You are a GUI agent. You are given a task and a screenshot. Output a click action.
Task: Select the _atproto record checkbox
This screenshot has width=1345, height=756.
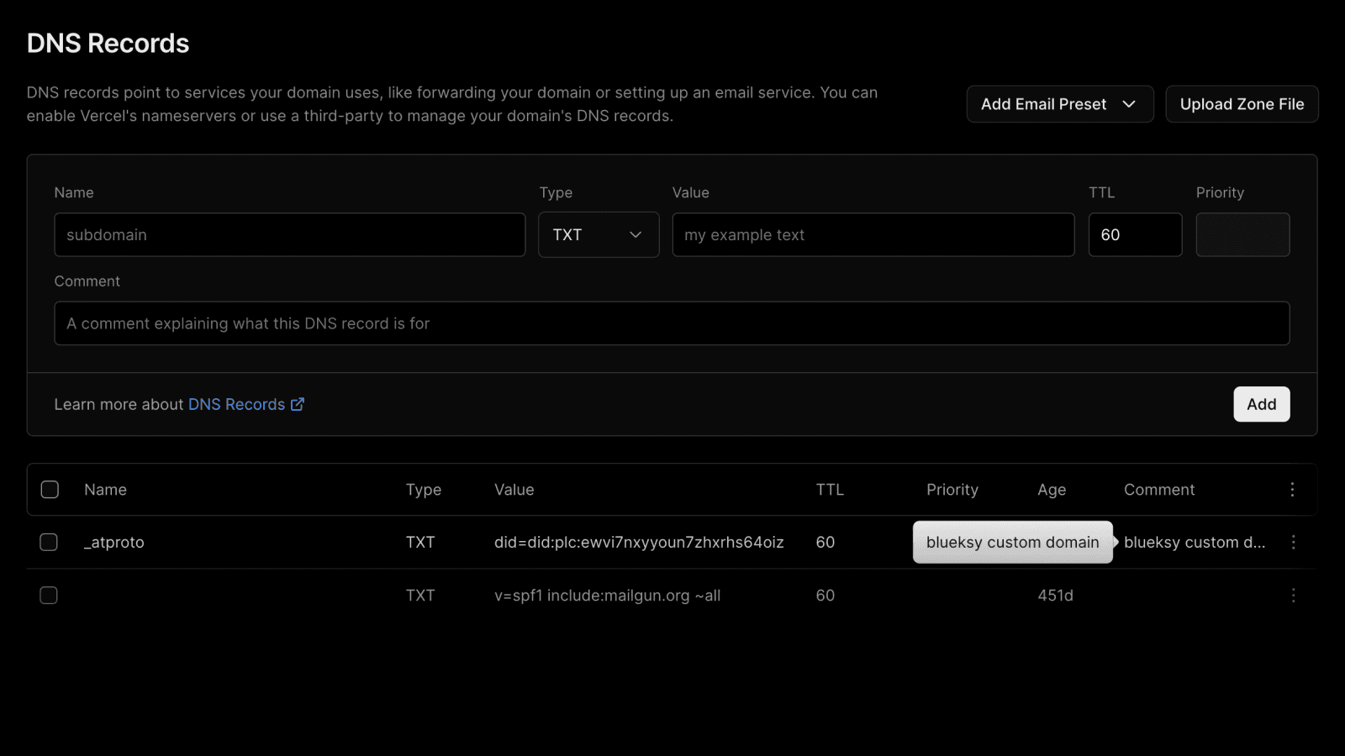[49, 543]
